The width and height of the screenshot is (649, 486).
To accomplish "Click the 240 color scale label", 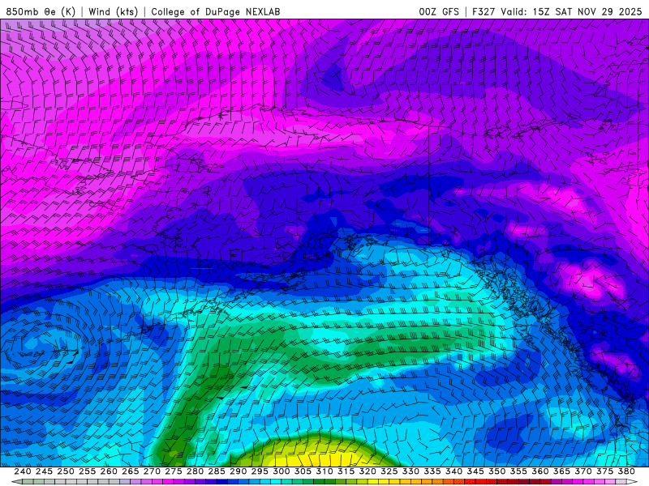I will pyautogui.click(x=23, y=471).
